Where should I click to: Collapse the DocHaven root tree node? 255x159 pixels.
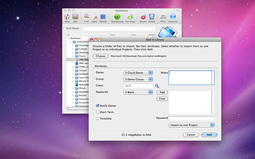[68, 38]
